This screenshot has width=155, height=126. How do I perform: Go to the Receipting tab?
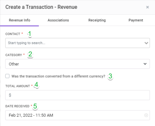click(97, 20)
